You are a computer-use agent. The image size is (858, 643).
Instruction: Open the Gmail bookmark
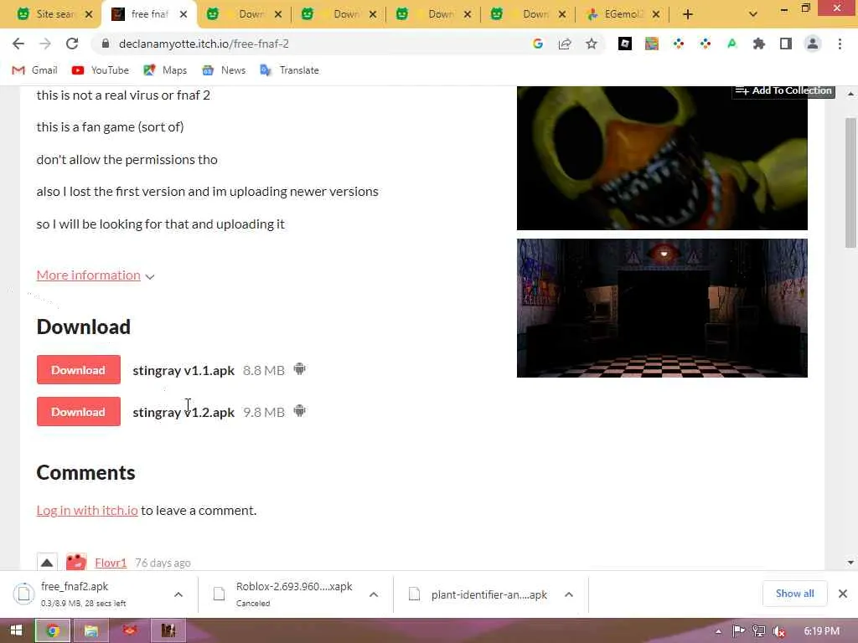34,70
